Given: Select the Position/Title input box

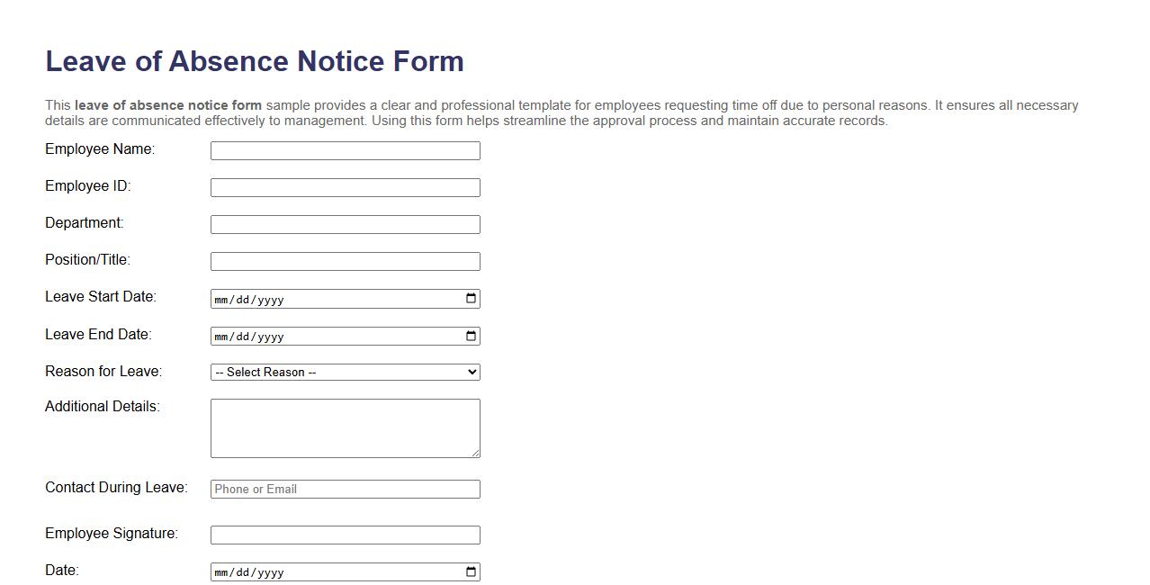Looking at the screenshot, I should [x=345, y=261].
